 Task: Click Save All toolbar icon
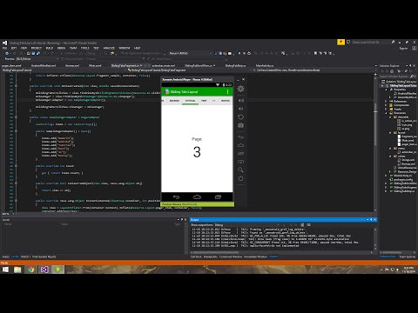(x=38, y=53)
